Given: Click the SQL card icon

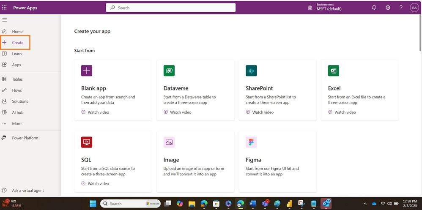Looking at the screenshot, I should point(87,142).
